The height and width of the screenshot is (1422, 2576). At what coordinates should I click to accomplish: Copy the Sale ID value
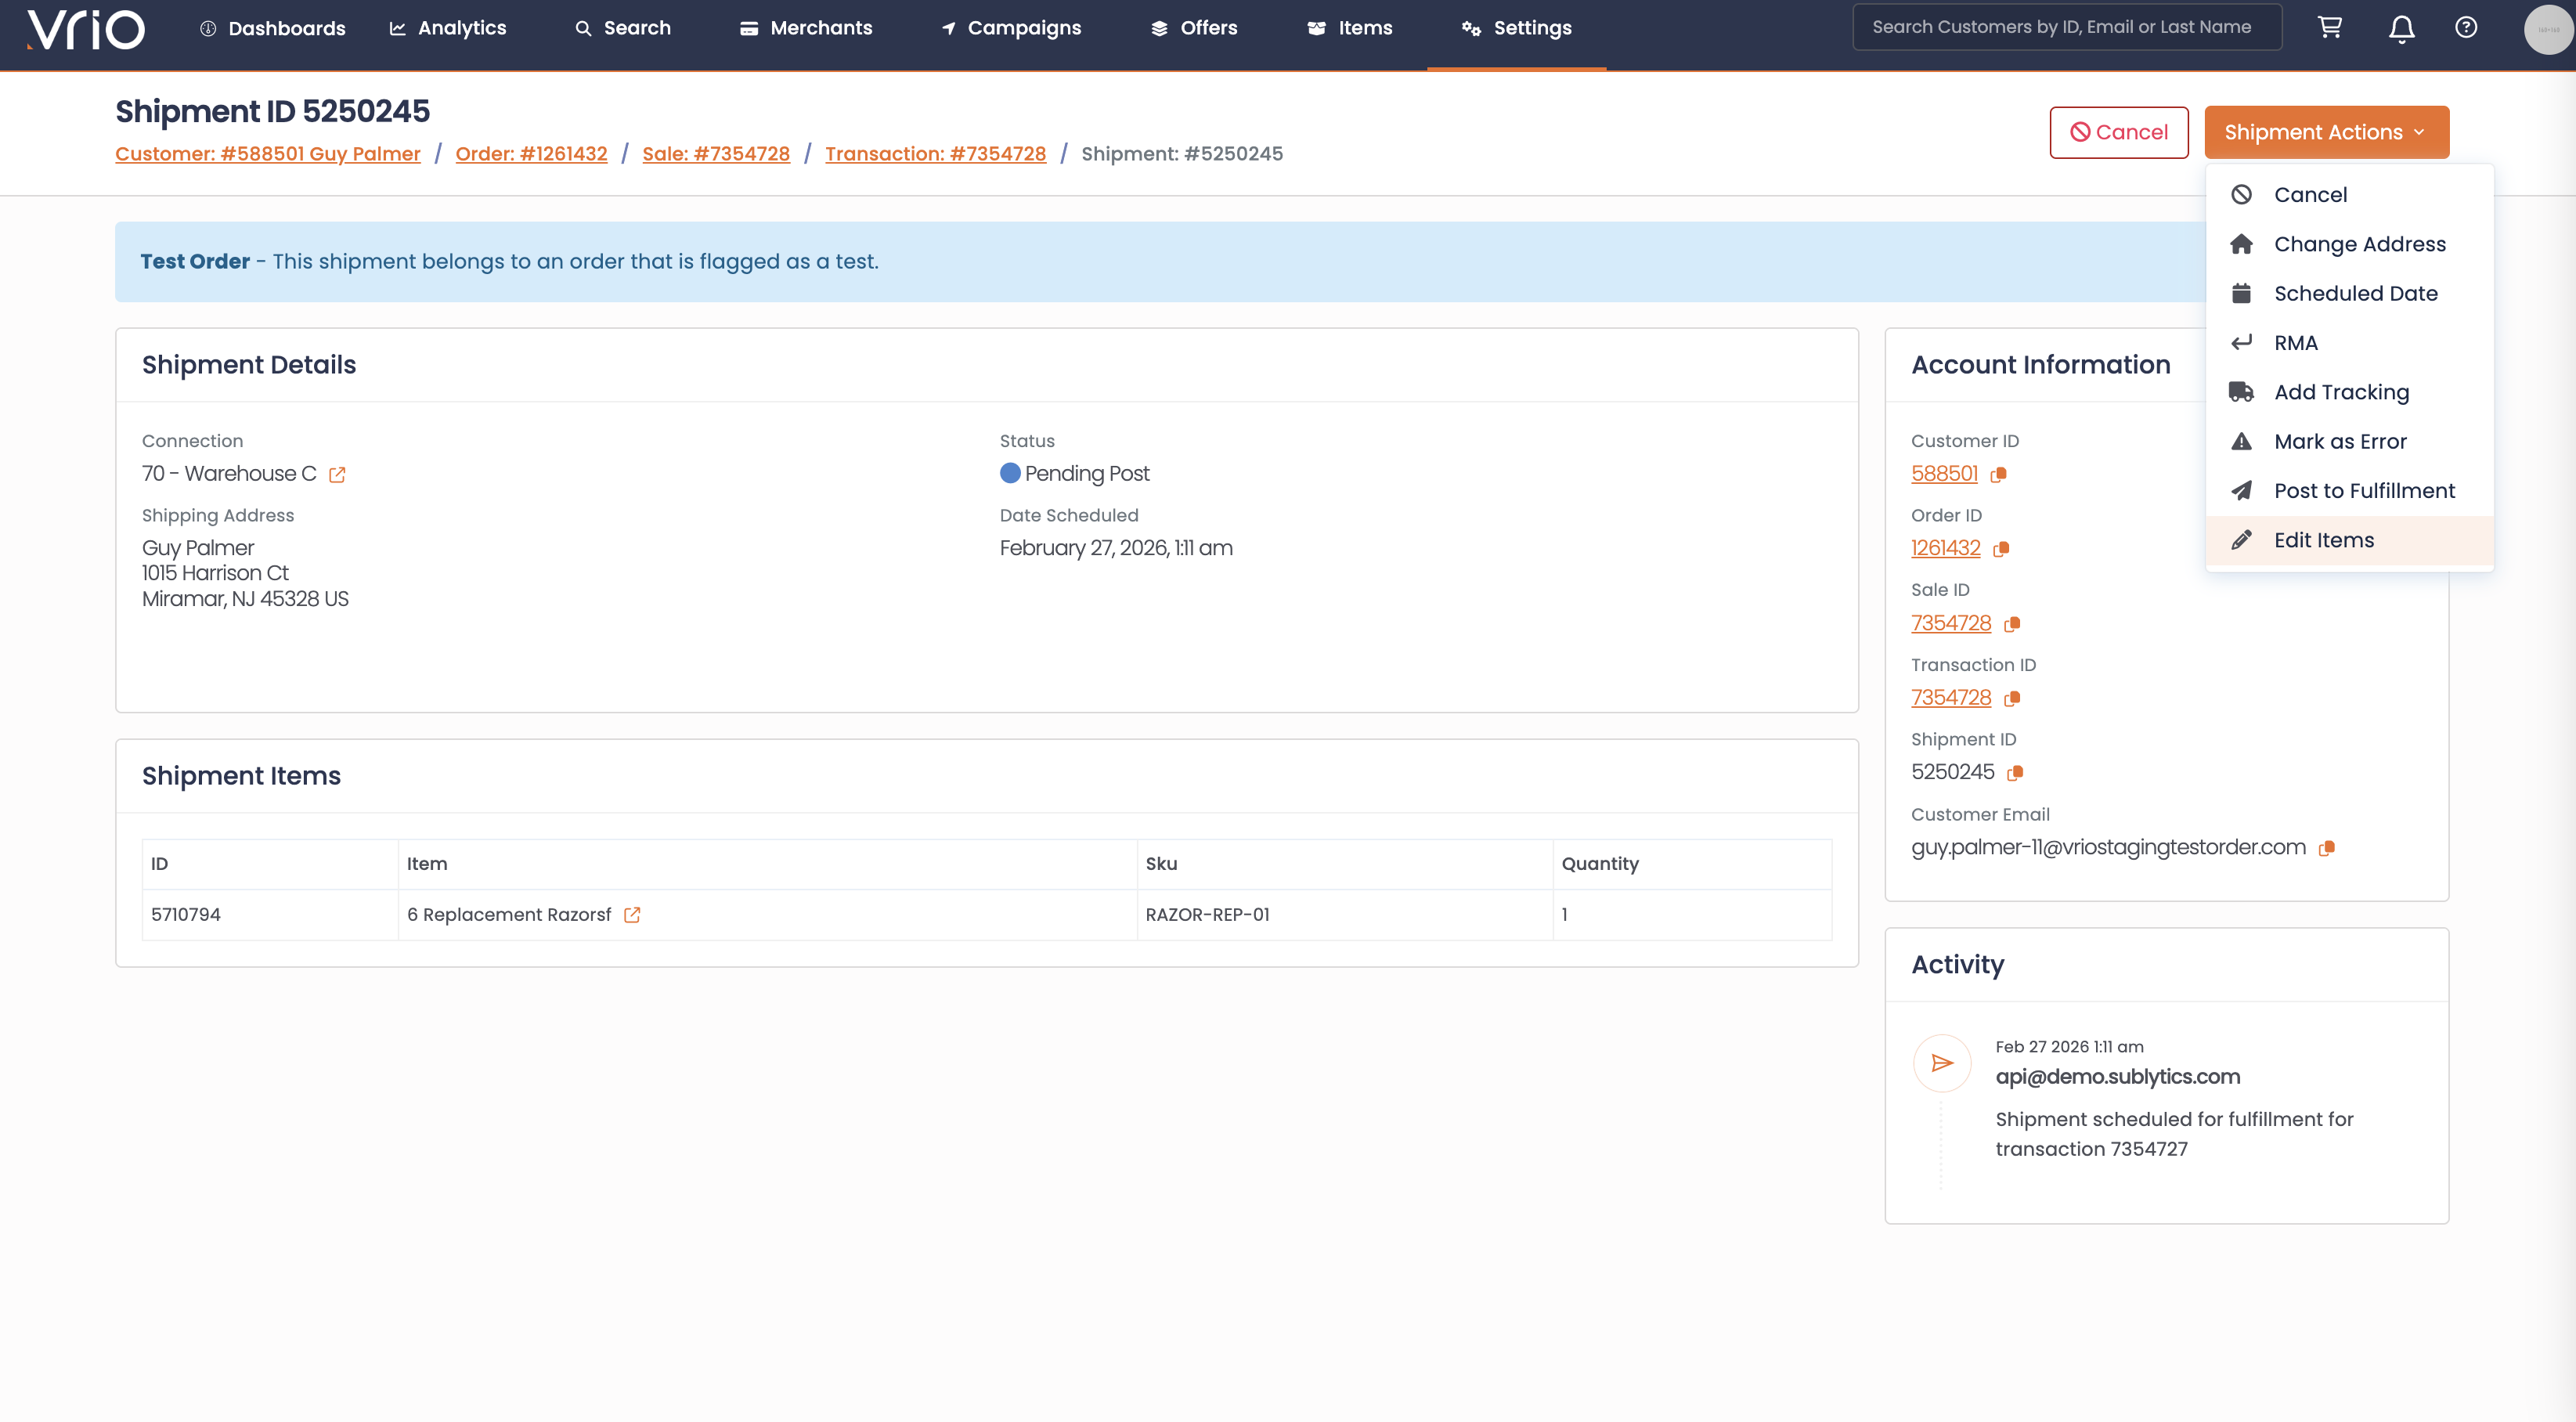[x=2012, y=624]
